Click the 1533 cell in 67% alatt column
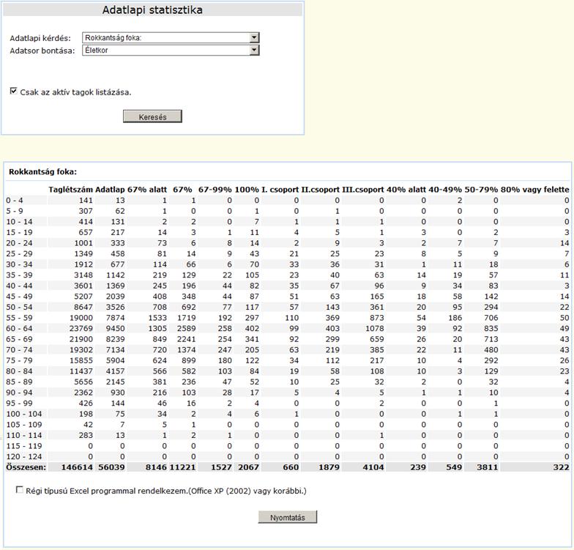Viewport: 574px width, 550px height. [157, 318]
